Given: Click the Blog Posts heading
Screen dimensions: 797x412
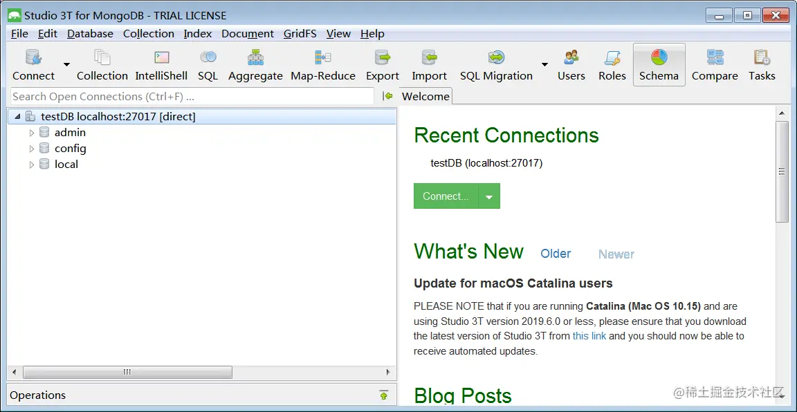Looking at the screenshot, I should pyautogui.click(x=463, y=395).
